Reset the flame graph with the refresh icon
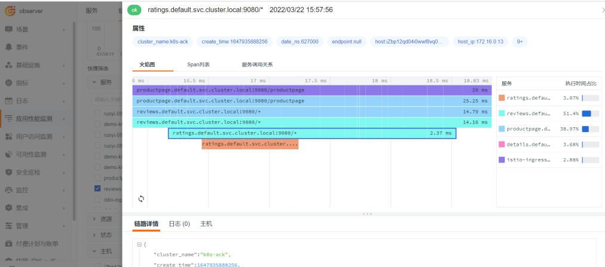Screen dimensions: 605x267 coord(141,199)
